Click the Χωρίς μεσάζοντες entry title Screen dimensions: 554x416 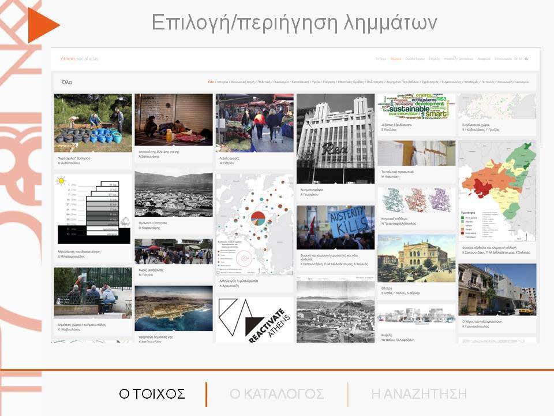(151, 270)
